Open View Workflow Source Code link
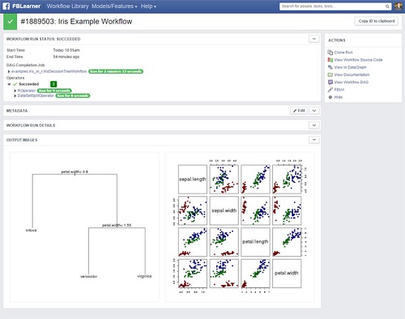405x319 pixels. pos(358,60)
